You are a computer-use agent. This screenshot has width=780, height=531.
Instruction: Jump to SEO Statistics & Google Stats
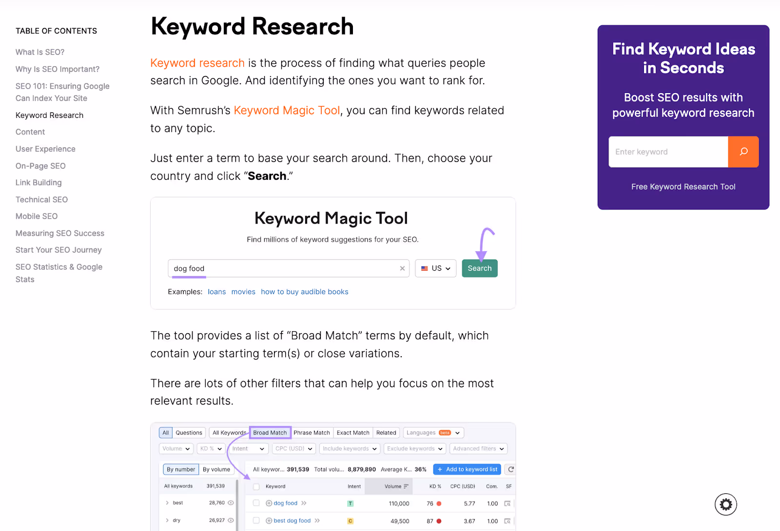pyautogui.click(x=59, y=273)
